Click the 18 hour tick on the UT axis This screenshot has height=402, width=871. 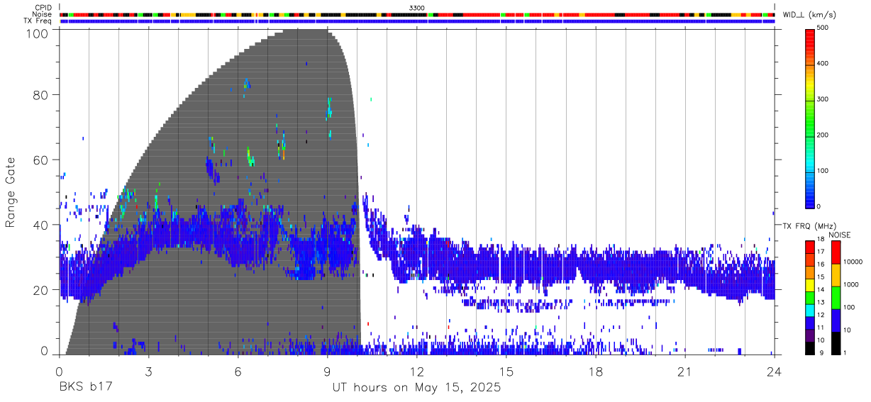(x=595, y=371)
